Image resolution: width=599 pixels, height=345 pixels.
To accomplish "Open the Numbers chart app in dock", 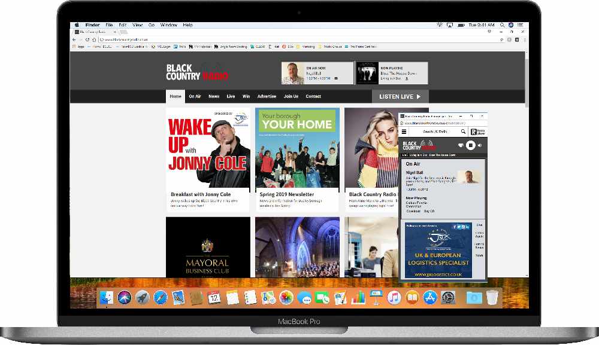I will 358,298.
